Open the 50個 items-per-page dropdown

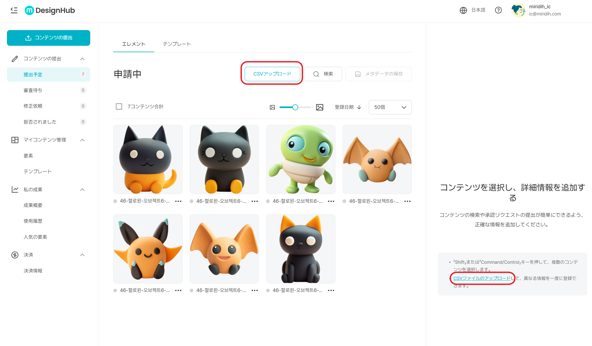(390, 107)
